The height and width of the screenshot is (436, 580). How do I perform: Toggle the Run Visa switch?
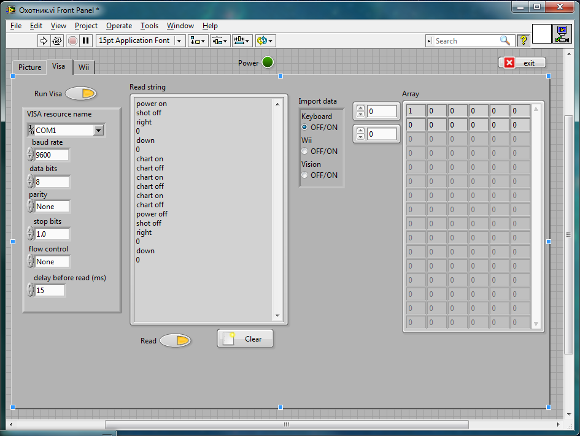81,93
